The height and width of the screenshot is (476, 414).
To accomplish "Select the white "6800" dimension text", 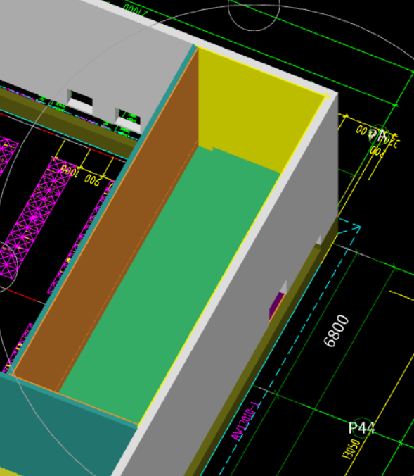I will pyautogui.click(x=336, y=331).
